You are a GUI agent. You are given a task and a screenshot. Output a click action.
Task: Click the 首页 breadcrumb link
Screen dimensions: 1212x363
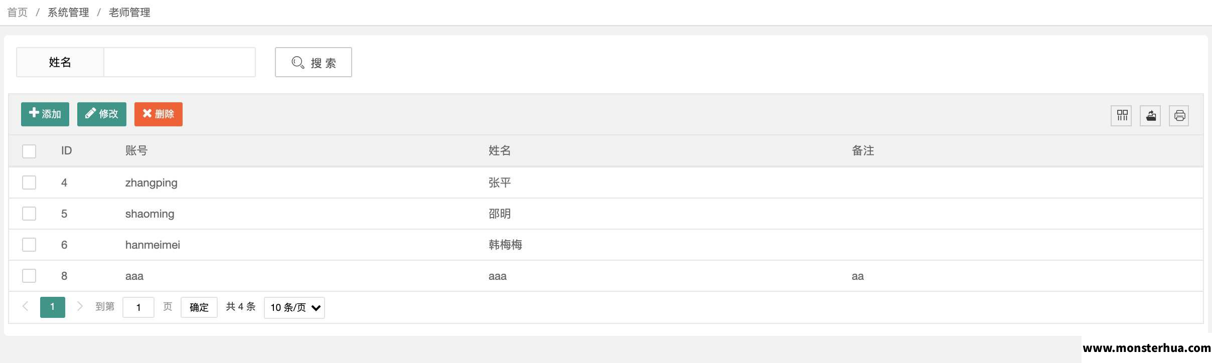[18, 12]
